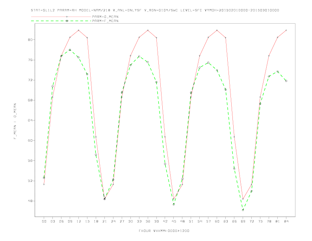This screenshot has height=241, width=312.
Task: Click the y-axis tick label 64
Action: pyautogui.click(x=30, y=120)
